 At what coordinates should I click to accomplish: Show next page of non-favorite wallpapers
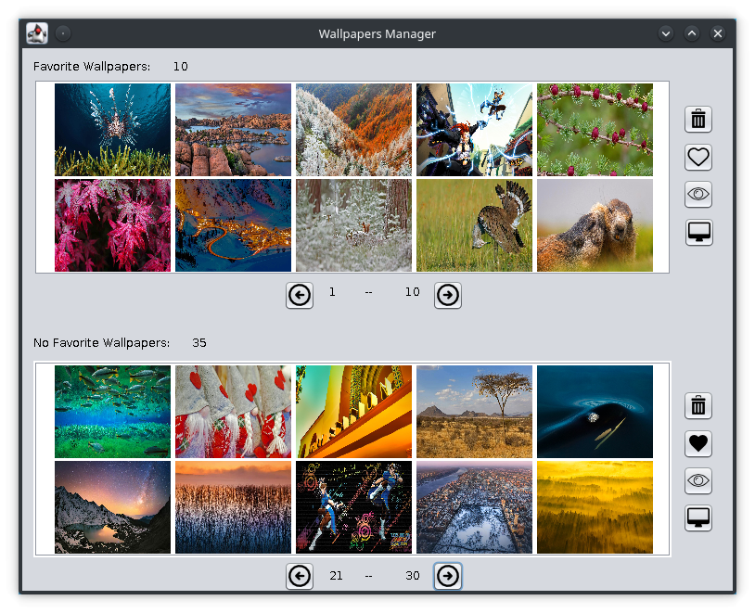pos(447,576)
